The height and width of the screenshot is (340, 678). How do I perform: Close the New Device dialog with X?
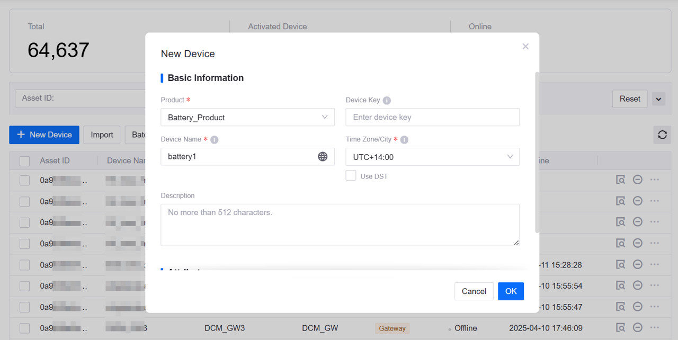[x=525, y=47]
